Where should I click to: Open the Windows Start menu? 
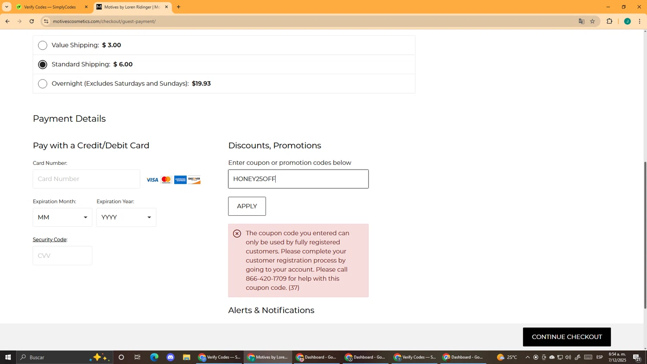8,357
